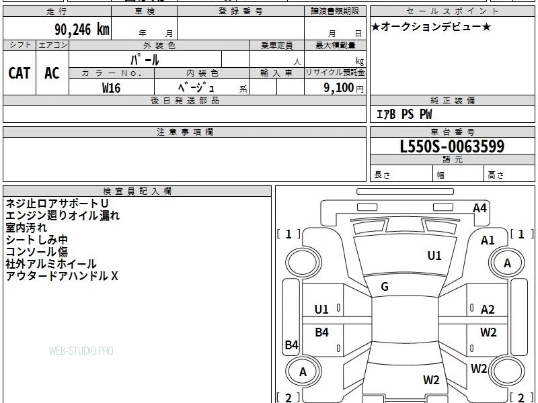
Task: Select the カラーNo. header
Action: [x=112, y=73]
